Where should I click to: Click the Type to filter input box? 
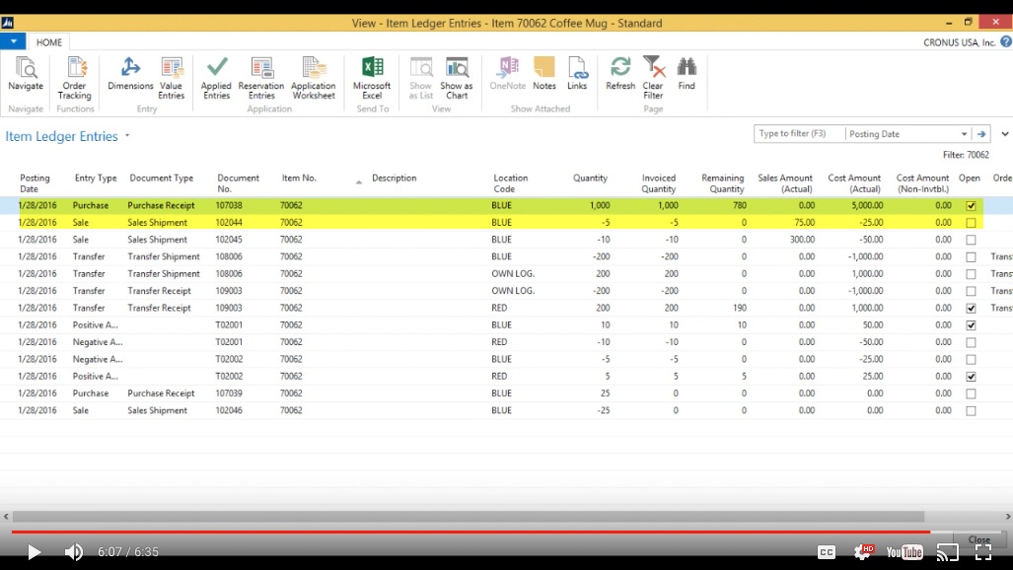799,134
